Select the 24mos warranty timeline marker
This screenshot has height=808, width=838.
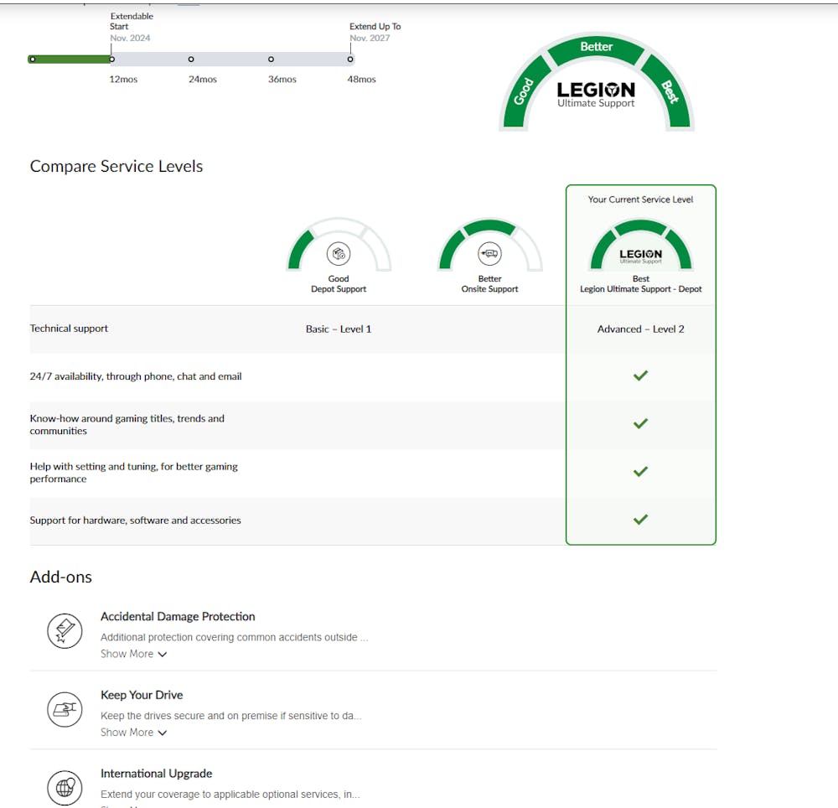(191, 60)
